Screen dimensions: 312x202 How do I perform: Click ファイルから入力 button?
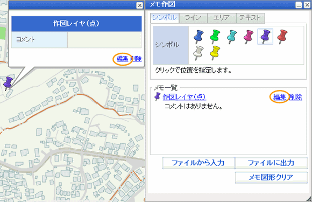click(x=198, y=163)
